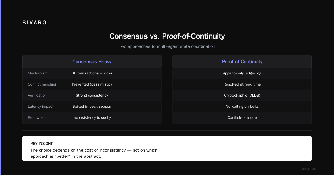Click the SIVARO logo text
334x175 pixels.
pyautogui.click(x=35, y=23)
